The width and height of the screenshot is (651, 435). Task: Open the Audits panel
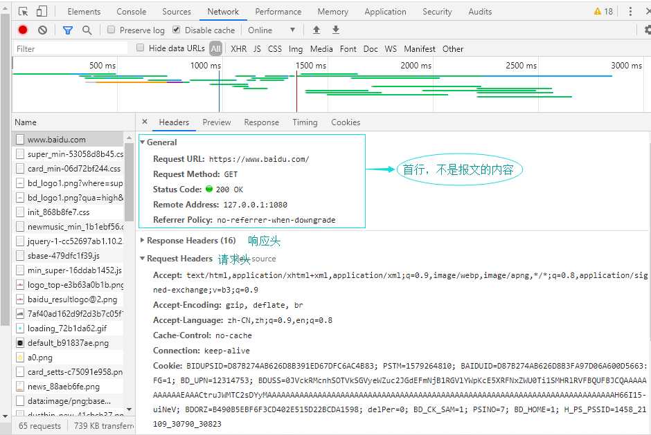click(x=480, y=12)
